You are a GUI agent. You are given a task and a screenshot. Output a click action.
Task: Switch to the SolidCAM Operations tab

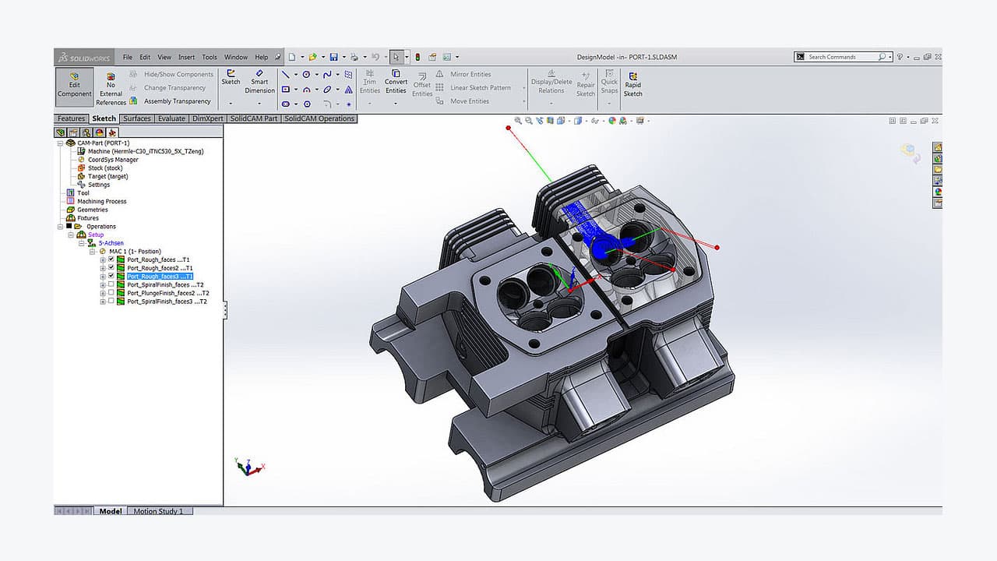pyautogui.click(x=319, y=118)
